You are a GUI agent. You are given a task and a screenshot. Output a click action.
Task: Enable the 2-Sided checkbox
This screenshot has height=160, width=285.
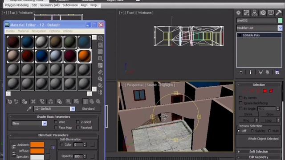coord(78,122)
